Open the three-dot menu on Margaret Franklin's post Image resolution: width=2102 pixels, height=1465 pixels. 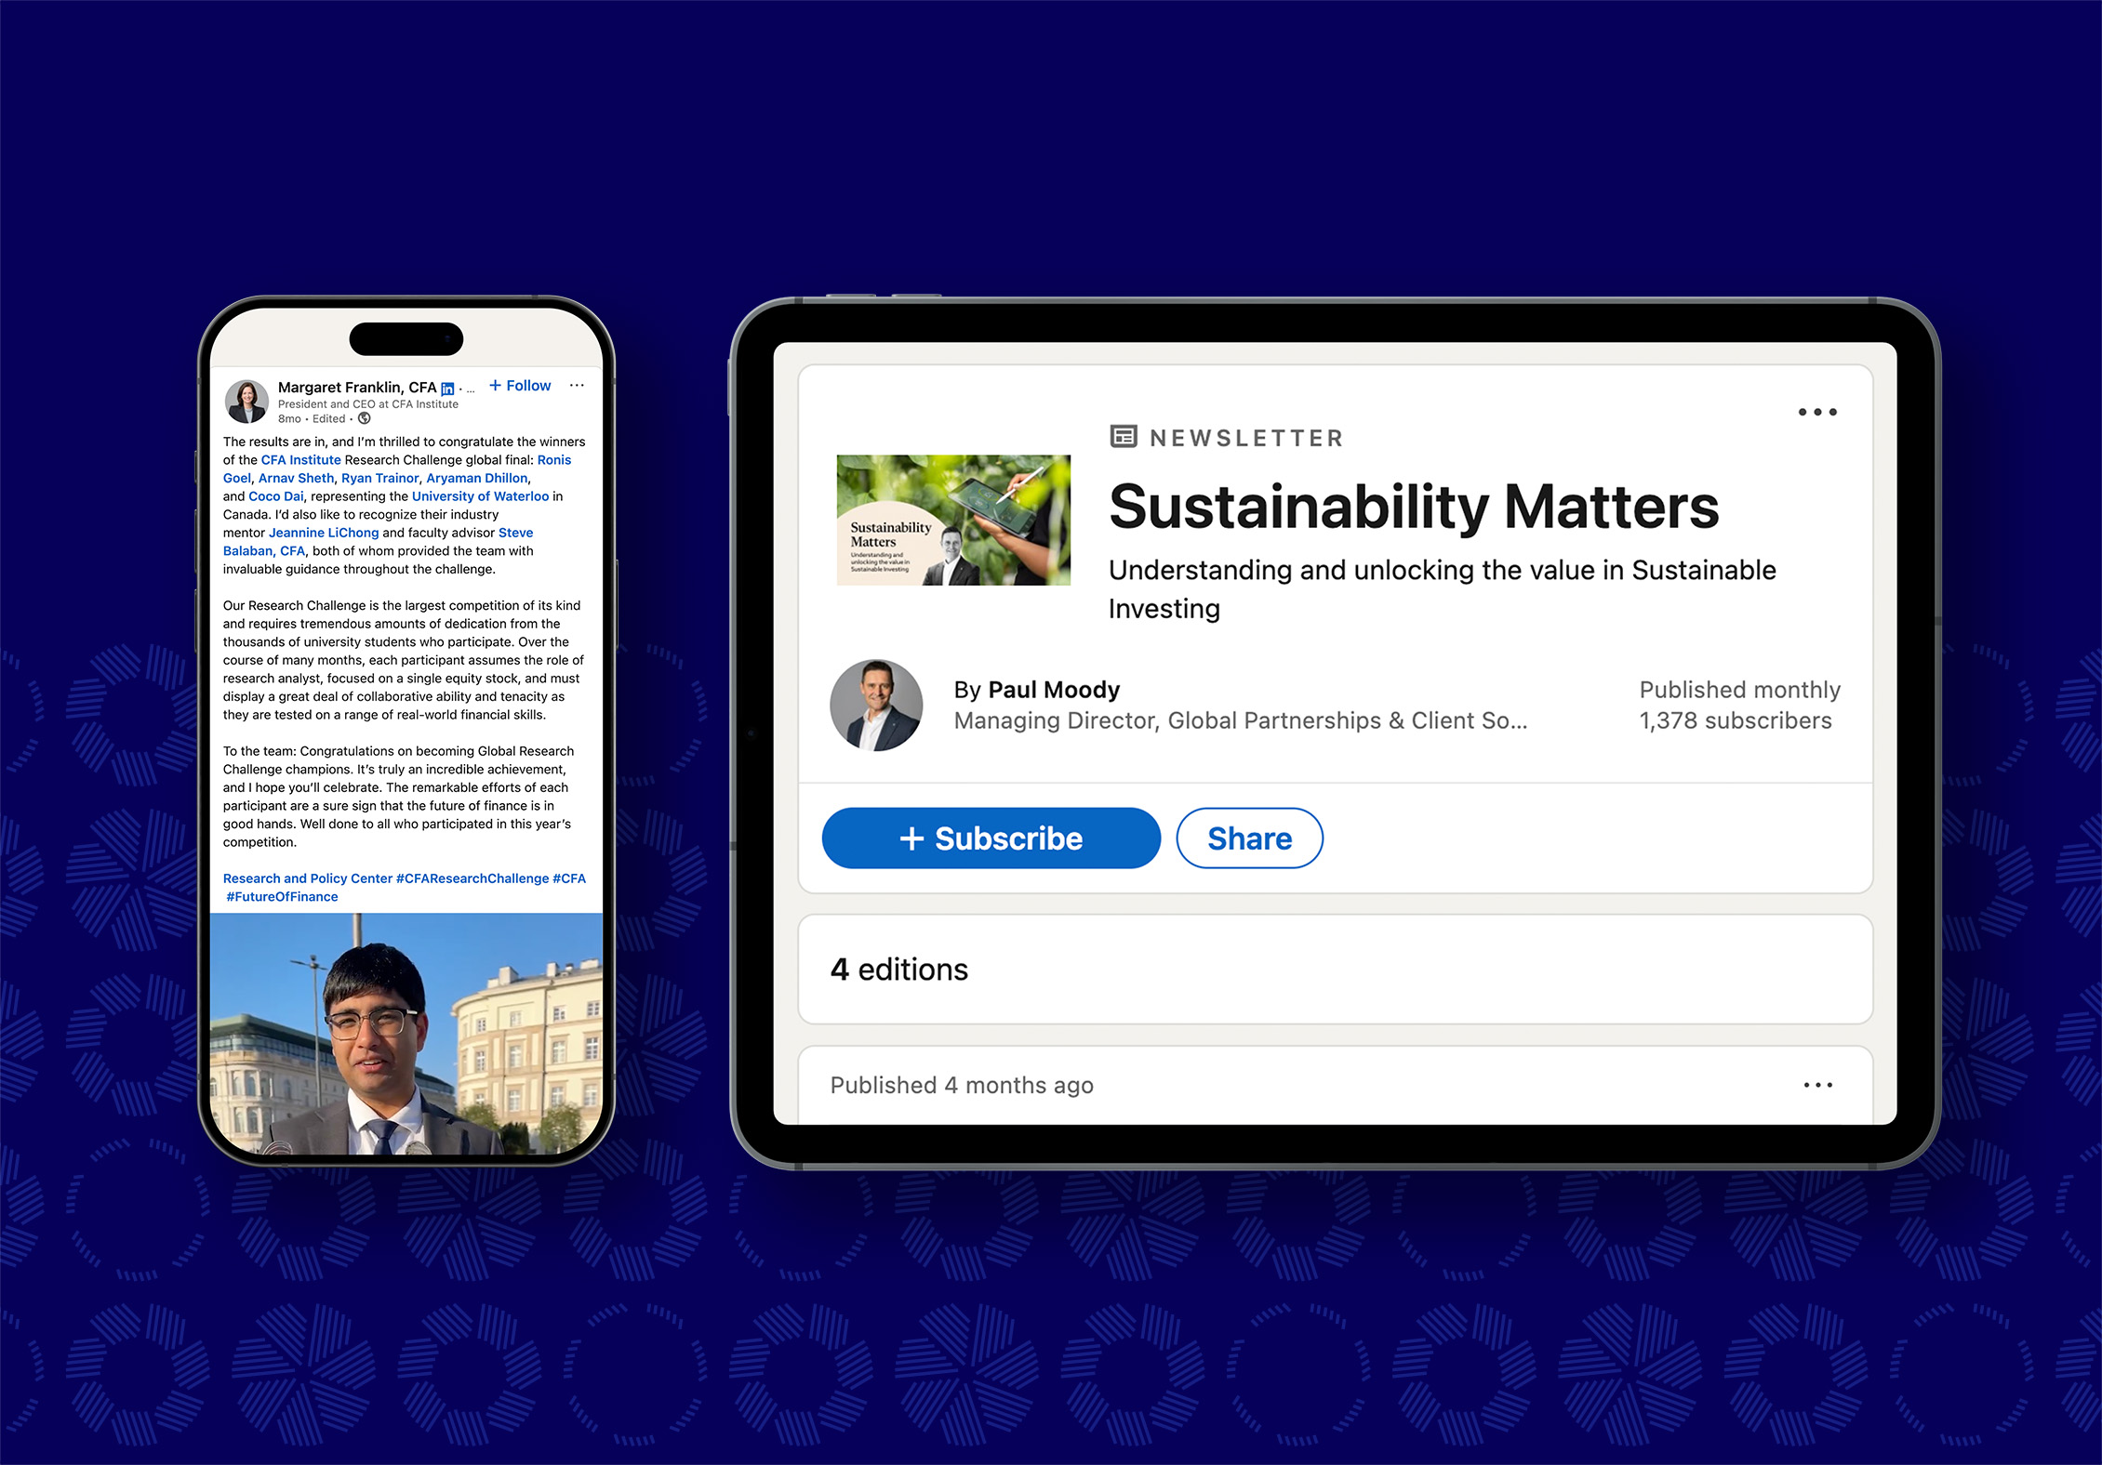577,385
